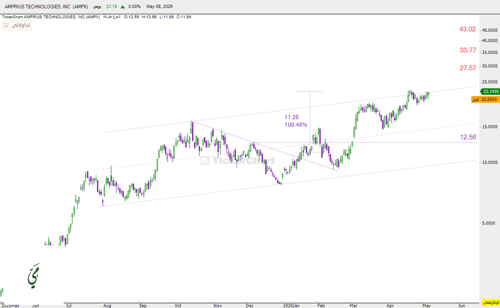This screenshot has width=500, height=308.
Task: Click the May 06, 2026 date
Action: tap(159, 7)
